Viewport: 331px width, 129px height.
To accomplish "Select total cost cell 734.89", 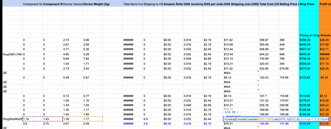I will 269,58.
